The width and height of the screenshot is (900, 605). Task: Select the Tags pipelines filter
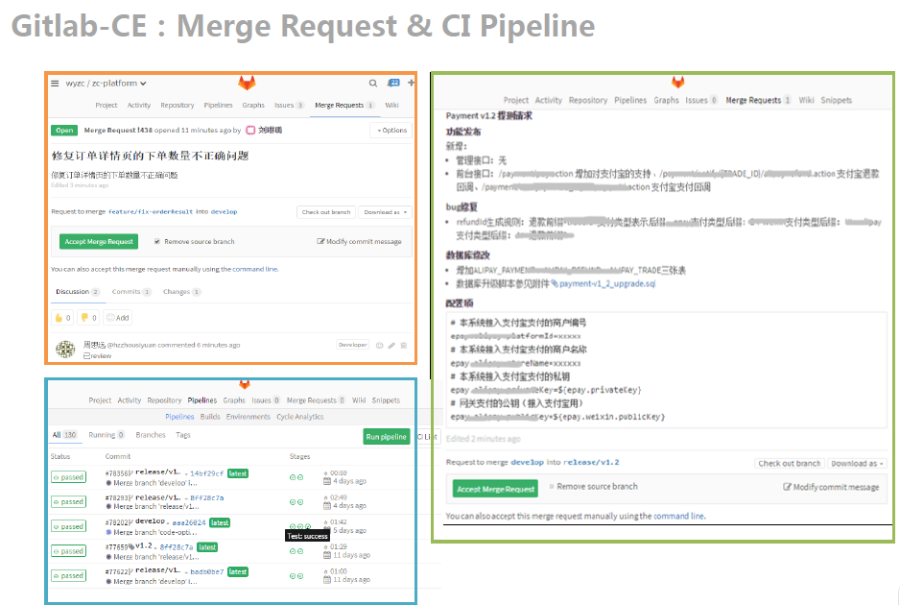[183, 435]
